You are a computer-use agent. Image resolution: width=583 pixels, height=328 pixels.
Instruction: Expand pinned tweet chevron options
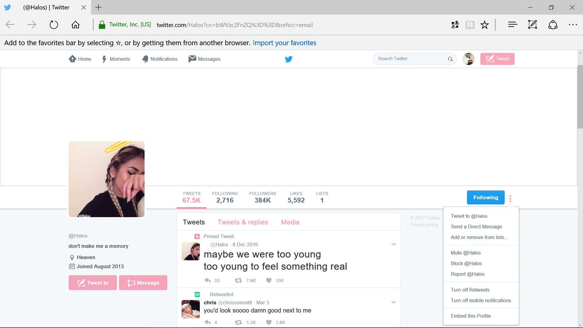394,244
